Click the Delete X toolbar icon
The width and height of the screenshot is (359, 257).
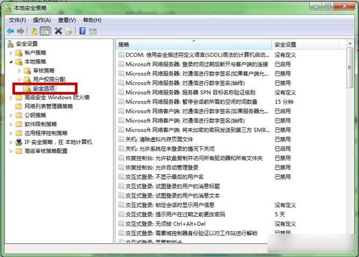[59, 31]
